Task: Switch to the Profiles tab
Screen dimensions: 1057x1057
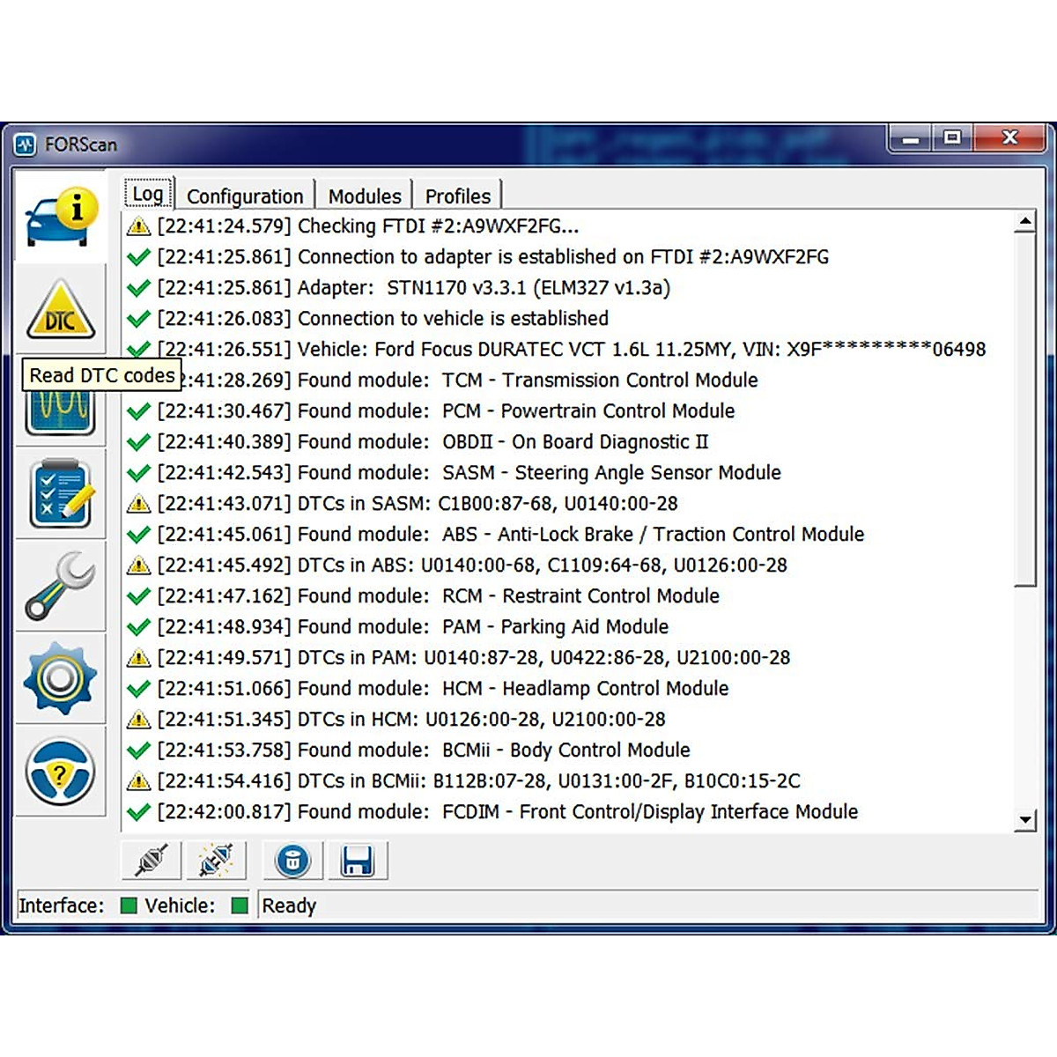Action: tap(457, 196)
